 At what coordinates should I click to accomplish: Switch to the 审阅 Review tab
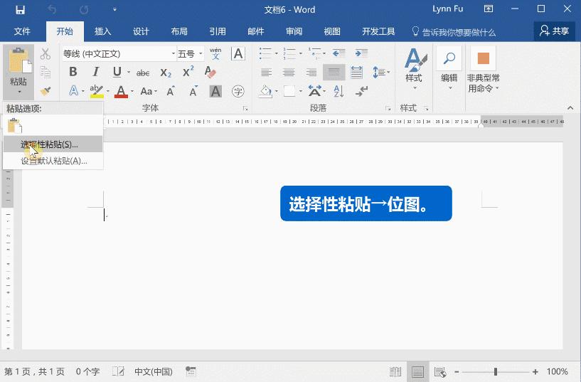click(294, 31)
